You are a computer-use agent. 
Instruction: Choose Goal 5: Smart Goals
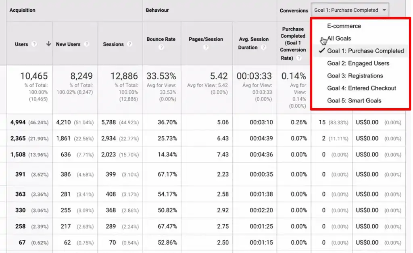tap(355, 100)
